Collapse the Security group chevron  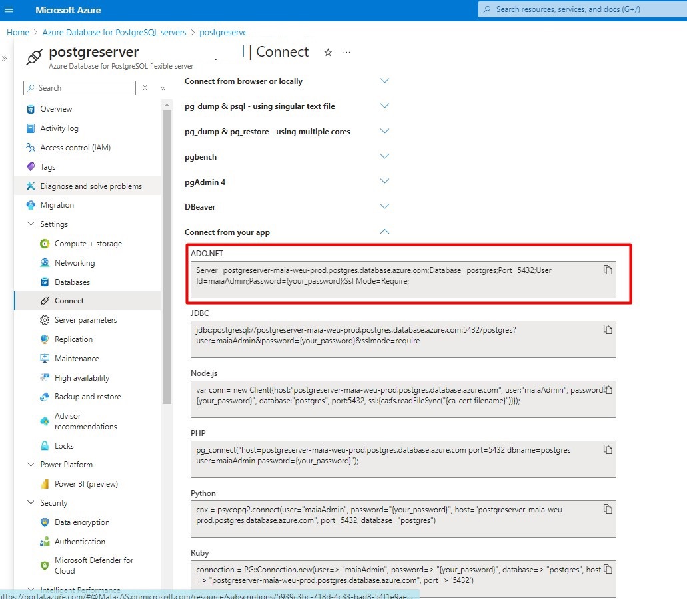tap(31, 503)
